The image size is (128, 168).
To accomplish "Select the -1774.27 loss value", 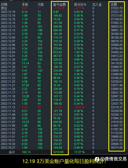I will (x=59, y=8).
